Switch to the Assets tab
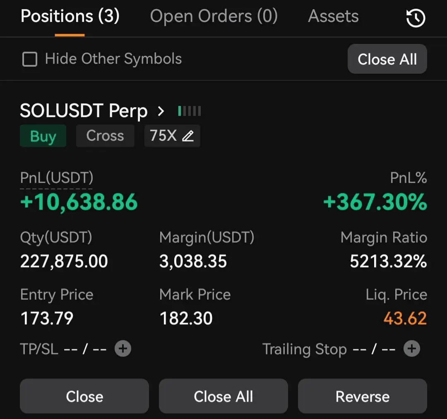The image size is (447, 419). point(333,16)
